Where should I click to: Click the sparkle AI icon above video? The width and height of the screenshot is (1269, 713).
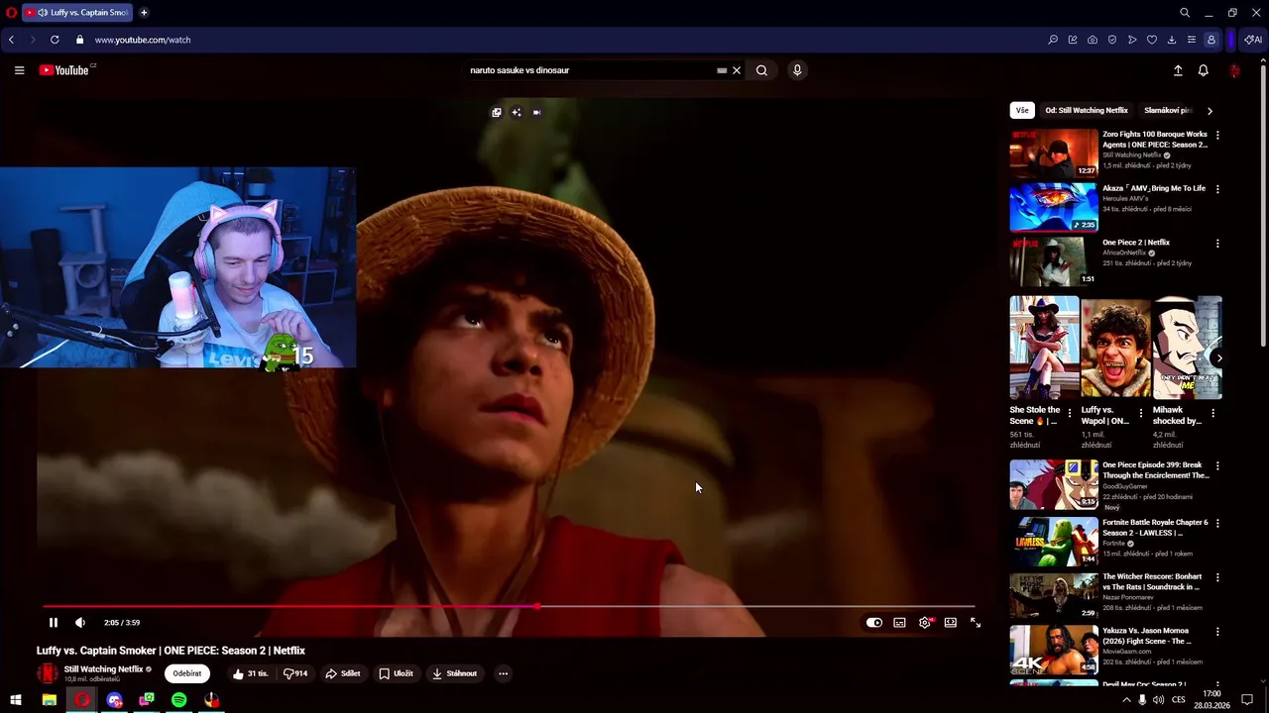click(x=517, y=112)
